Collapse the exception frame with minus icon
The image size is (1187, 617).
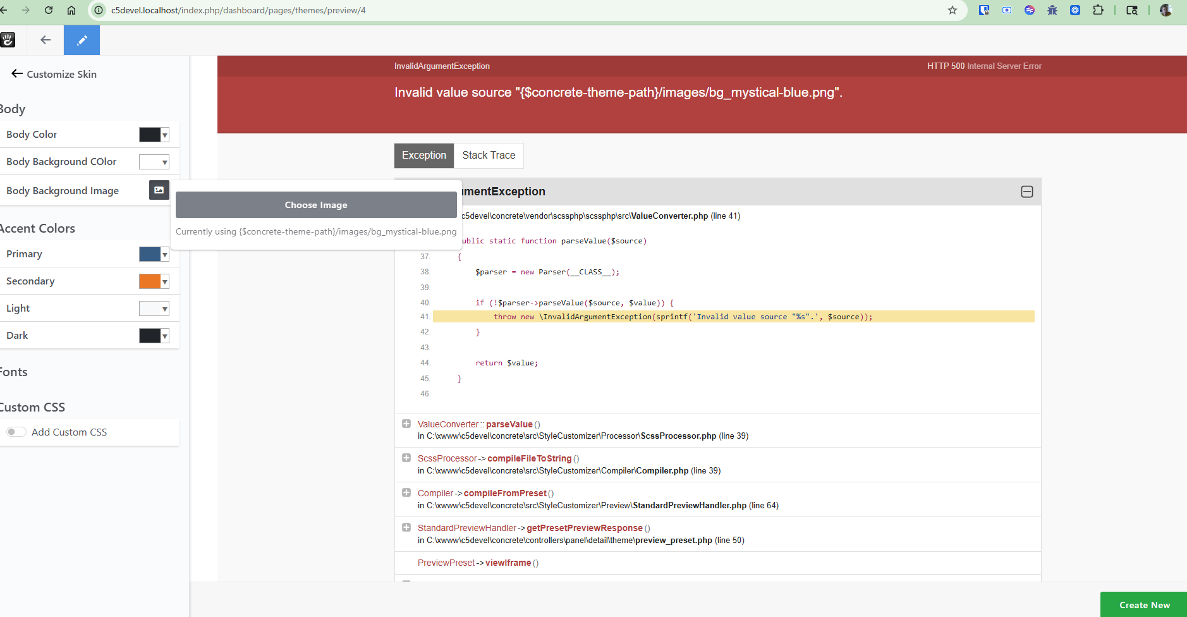point(1027,192)
